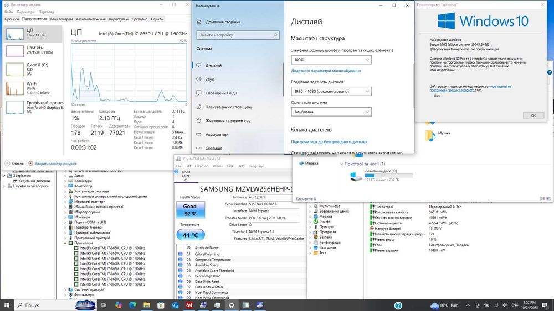This screenshot has height=311, width=554.
Task: Show hidden system tray icons chevron
Action: 468,305
